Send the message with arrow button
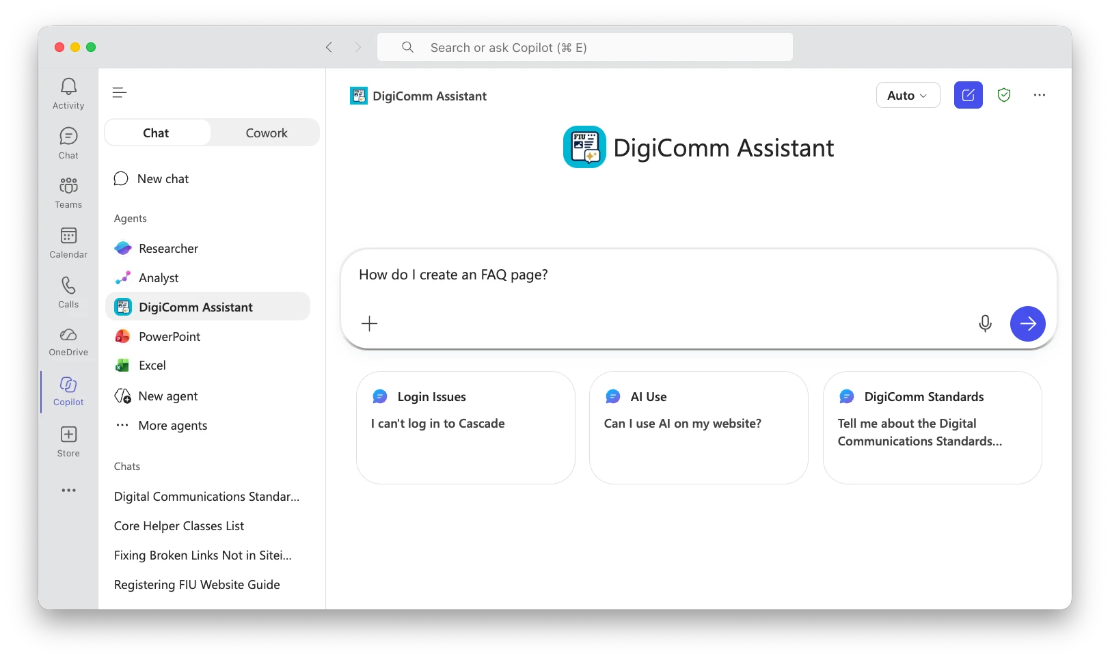 tap(1028, 324)
